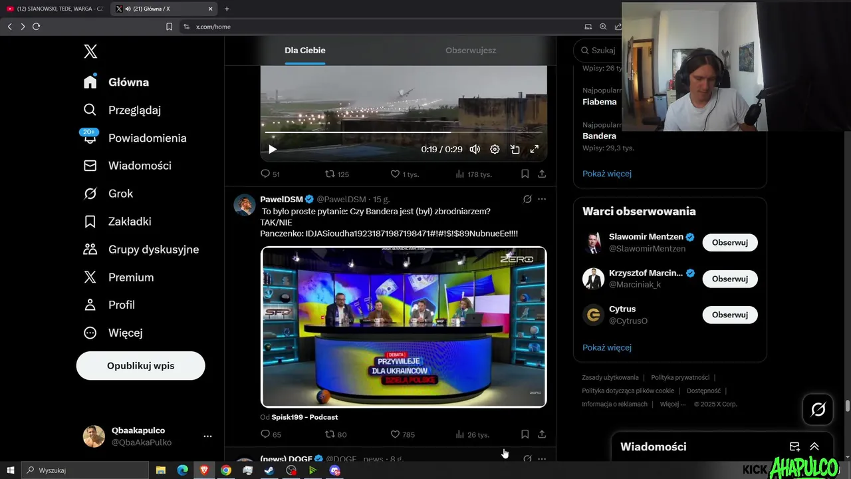The image size is (851, 479).
Task: Click Opublikuj wpis button
Action: [x=140, y=366]
